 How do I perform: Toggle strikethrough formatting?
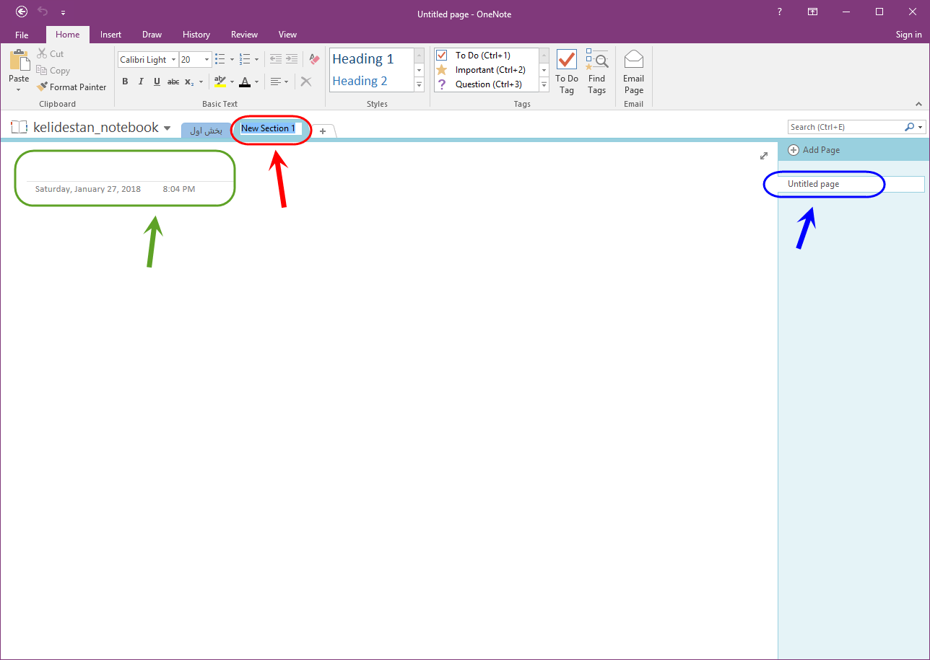173,82
